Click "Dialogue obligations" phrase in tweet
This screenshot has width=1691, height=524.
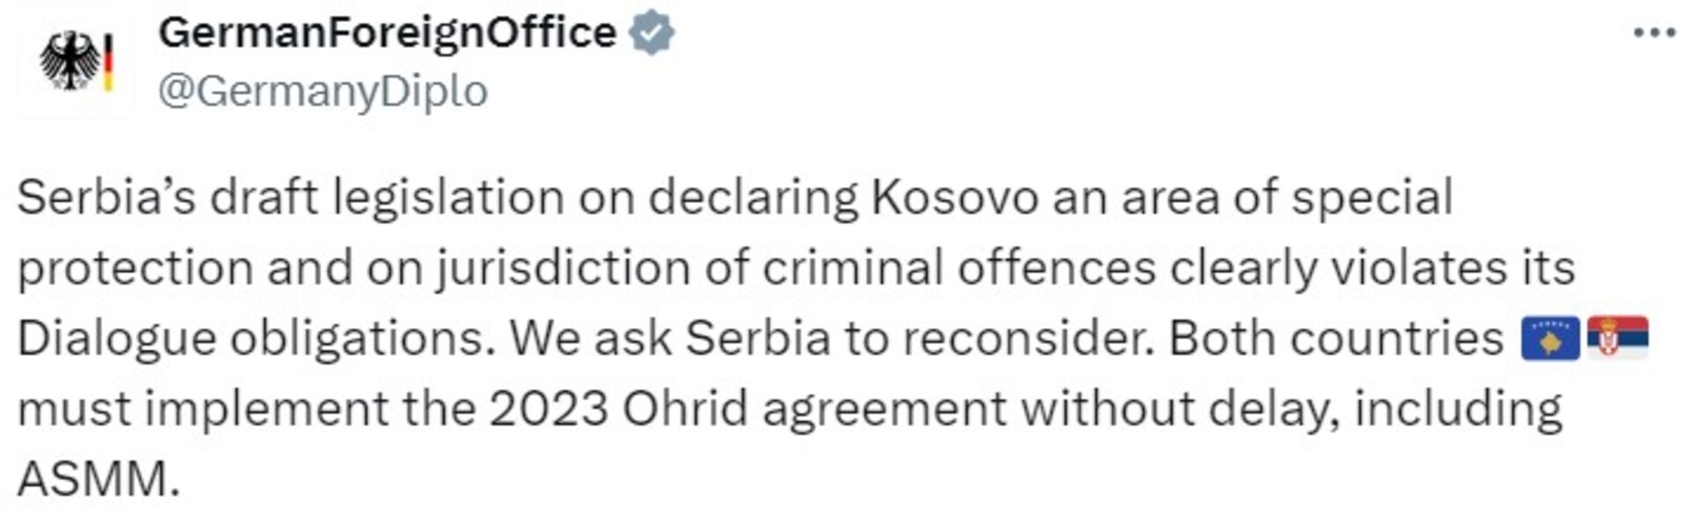click(x=255, y=339)
